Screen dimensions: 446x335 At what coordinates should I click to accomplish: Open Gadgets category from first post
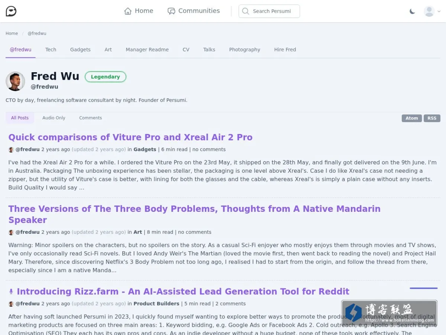(145, 149)
